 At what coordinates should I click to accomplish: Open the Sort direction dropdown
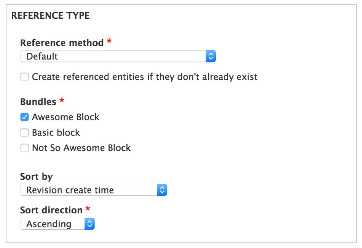point(57,224)
